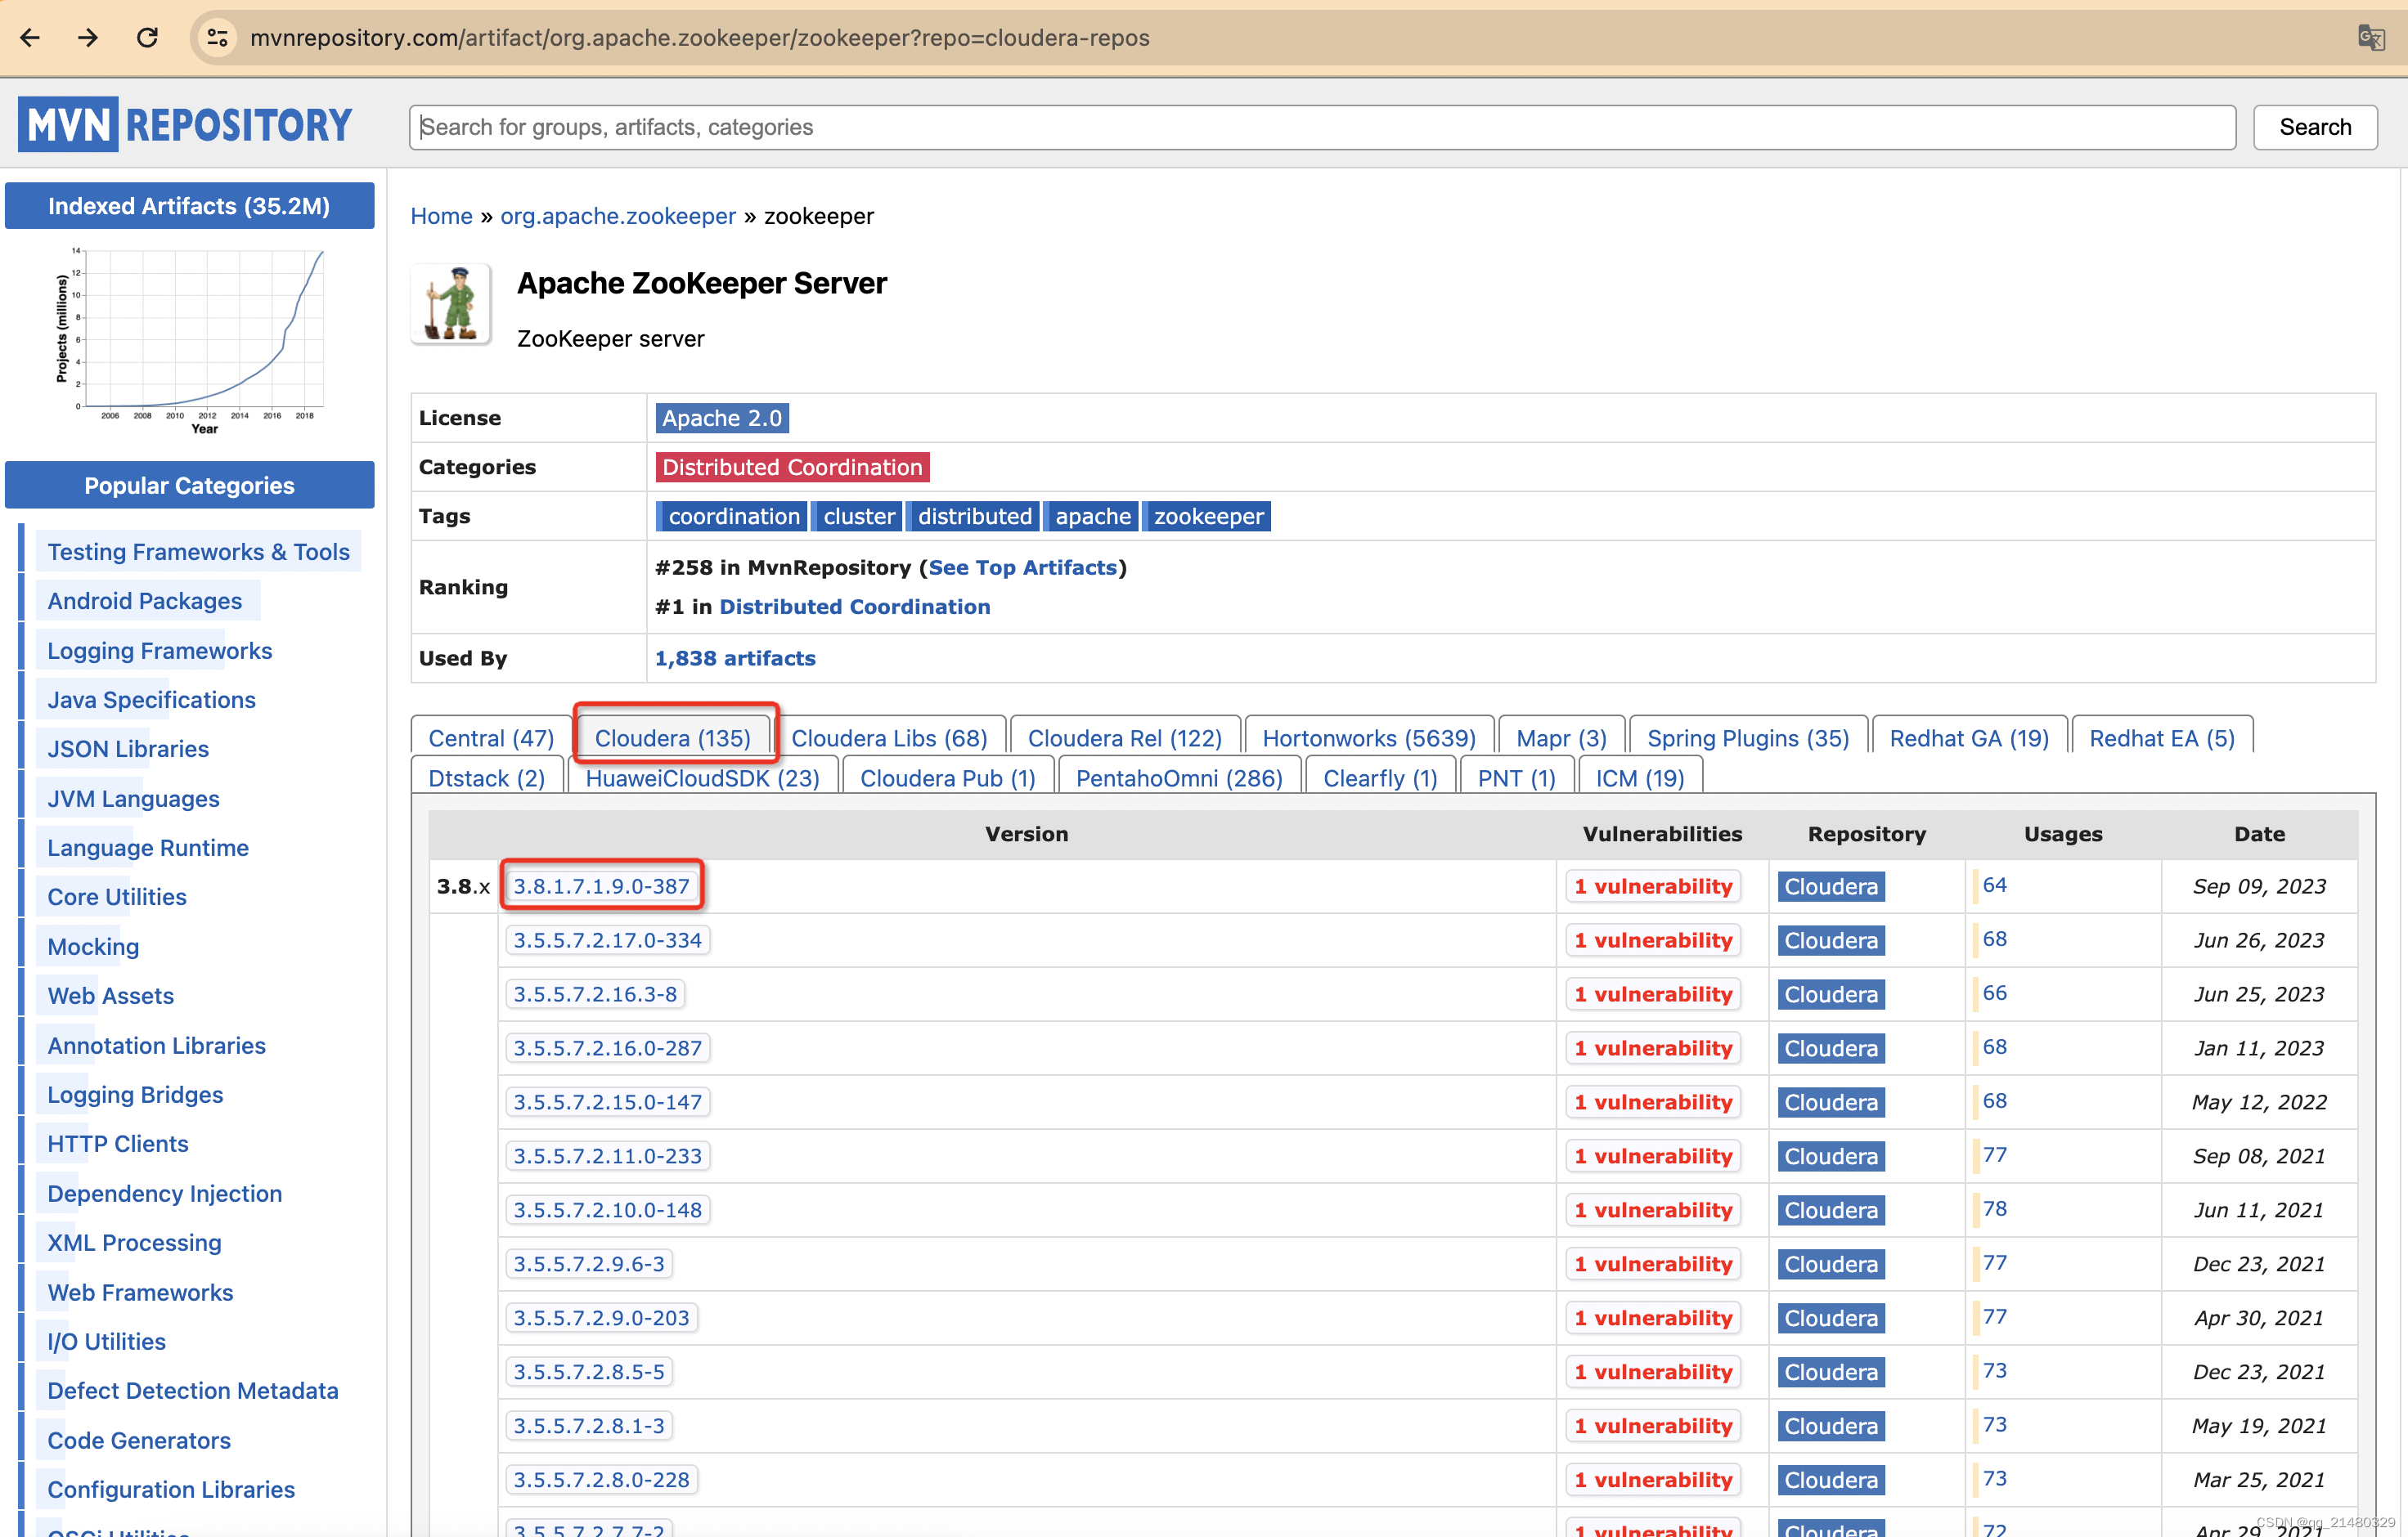
Task: Open HTTP Clients category
Action: (117, 1143)
